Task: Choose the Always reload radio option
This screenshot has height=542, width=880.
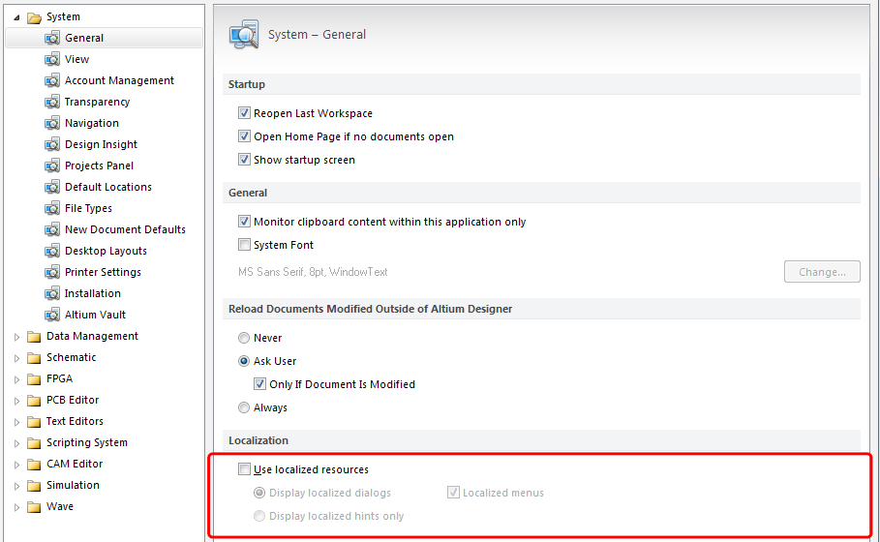Action: (x=245, y=407)
